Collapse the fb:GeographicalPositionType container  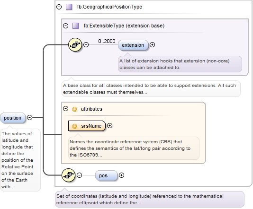pyautogui.click(x=59, y=7)
